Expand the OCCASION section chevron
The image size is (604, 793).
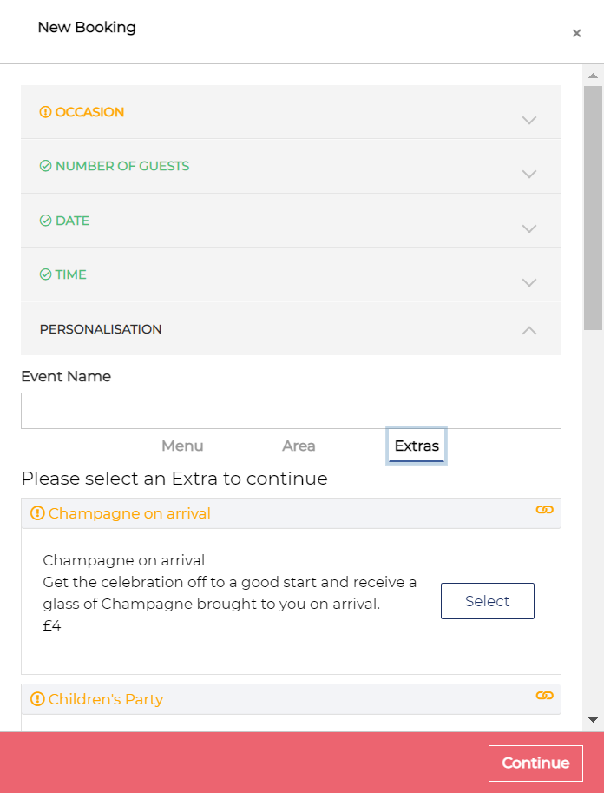click(529, 121)
